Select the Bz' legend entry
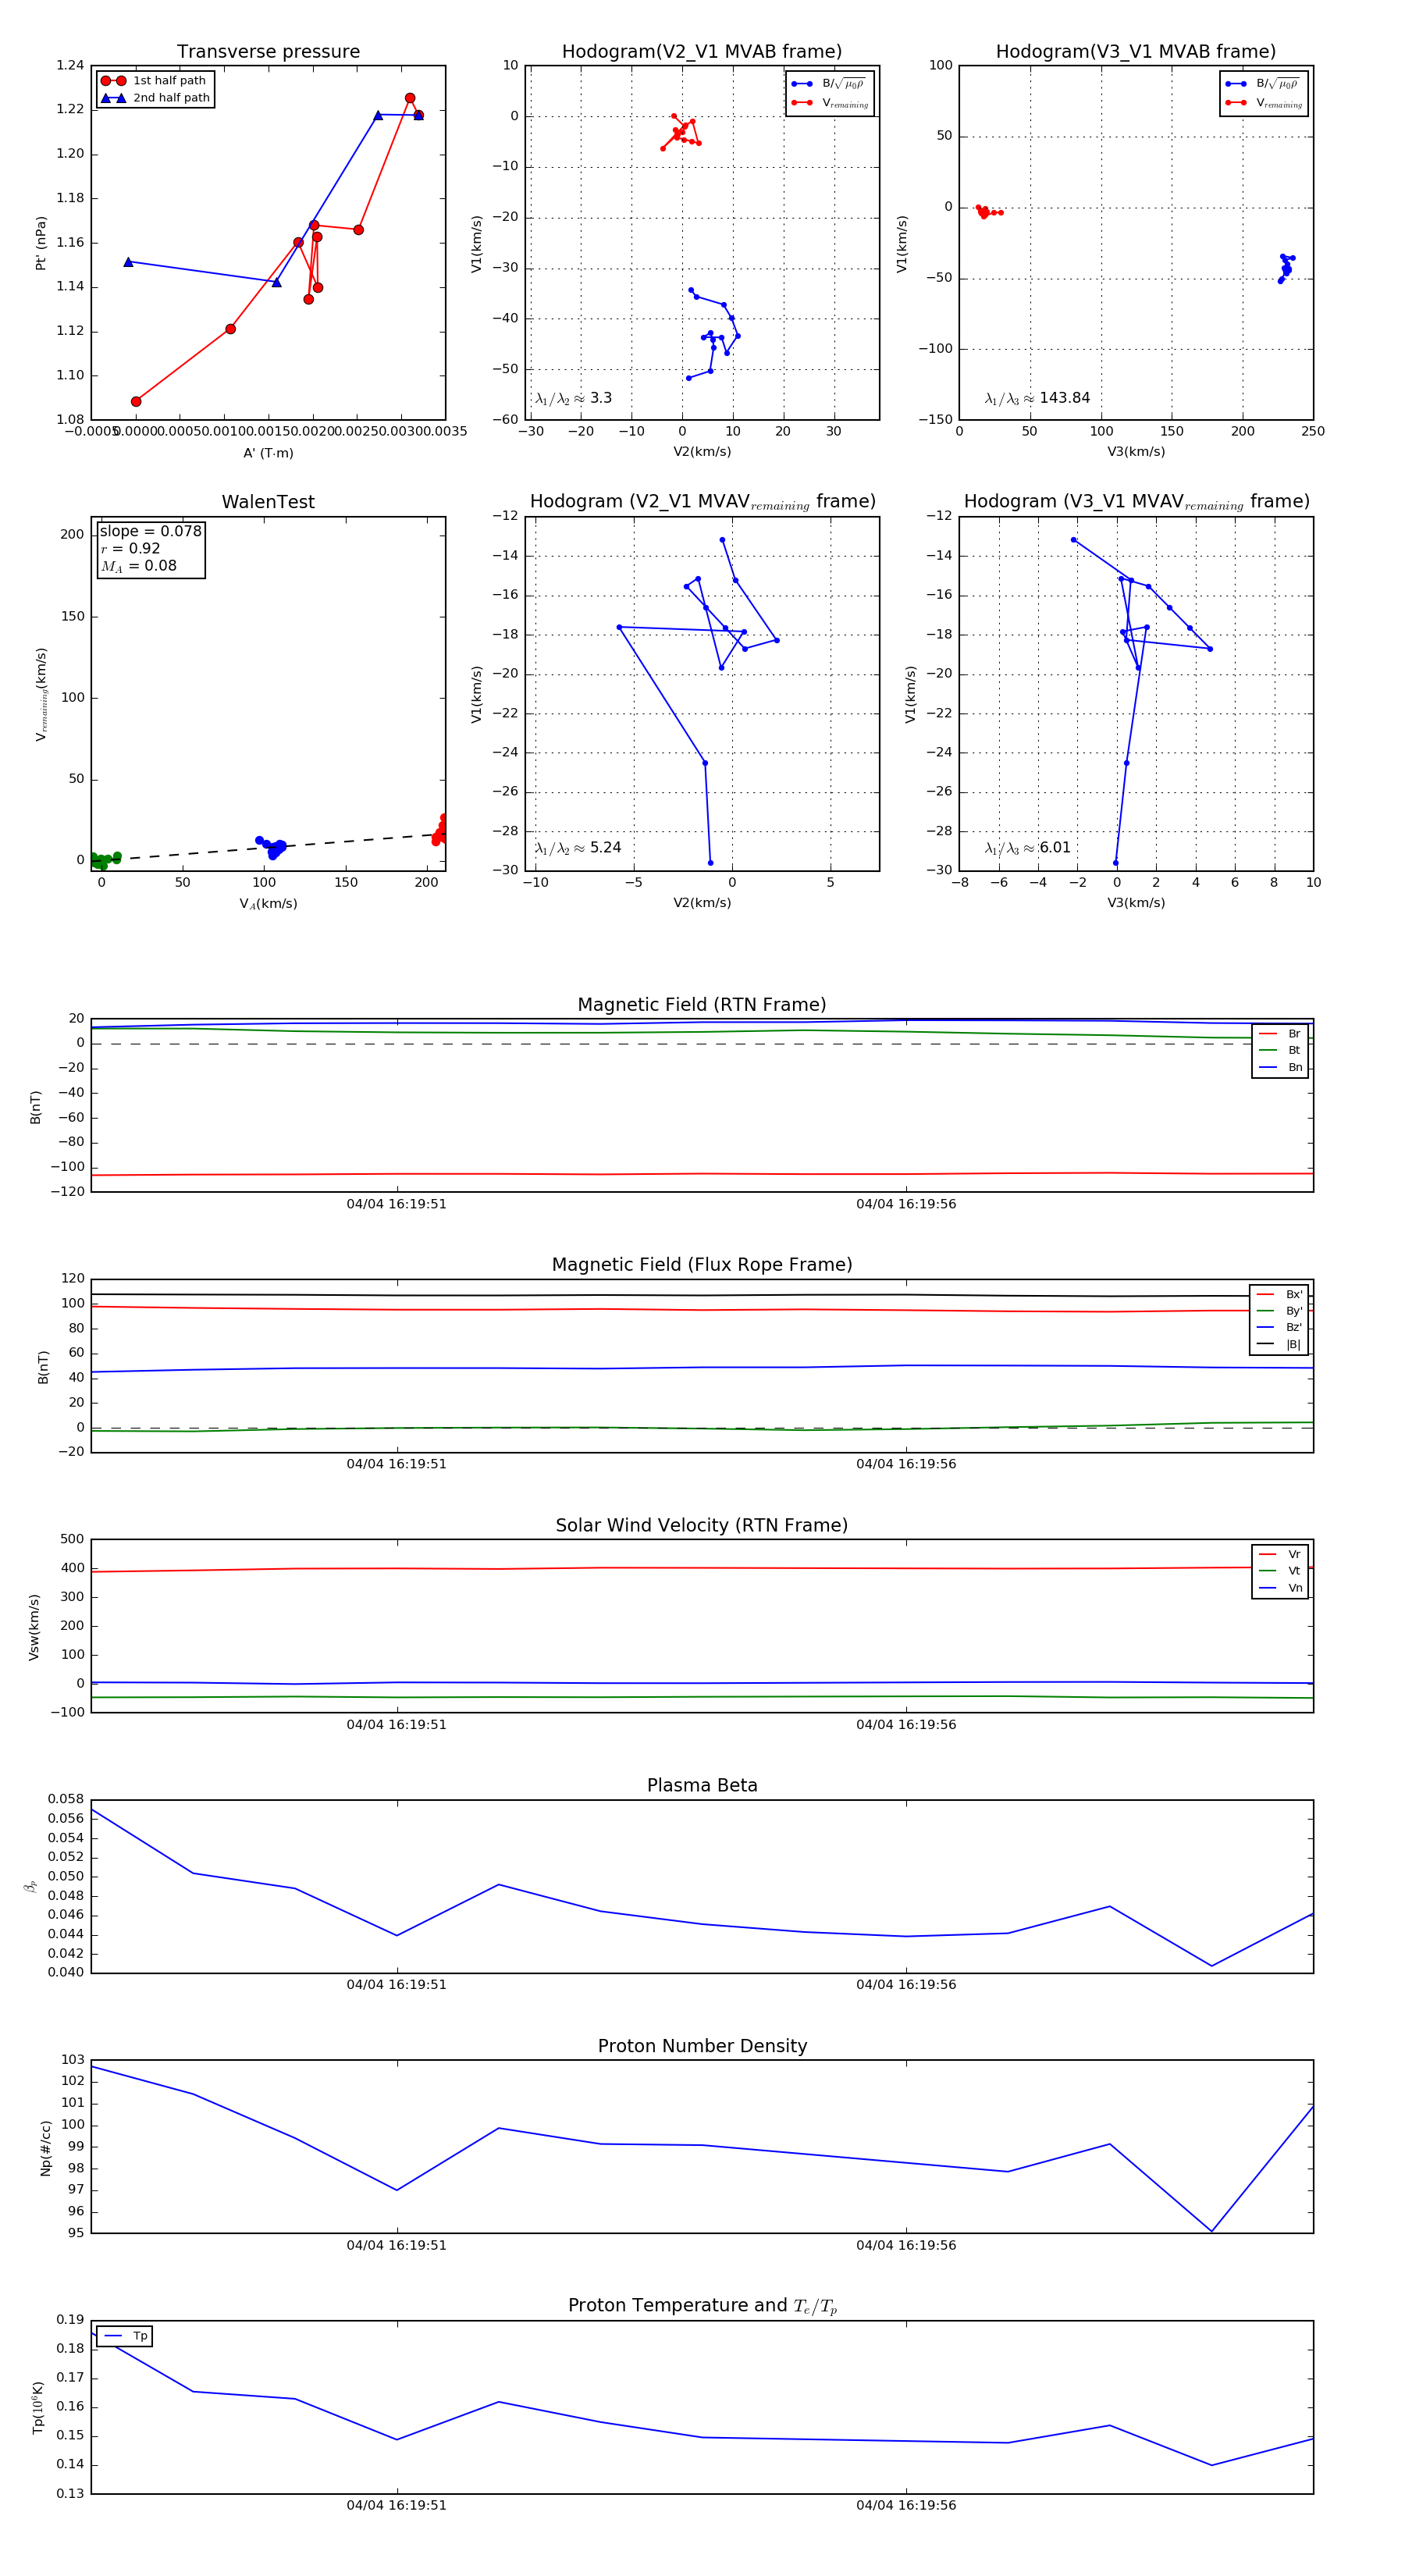The height and width of the screenshot is (2576, 1405). coord(1279,1327)
